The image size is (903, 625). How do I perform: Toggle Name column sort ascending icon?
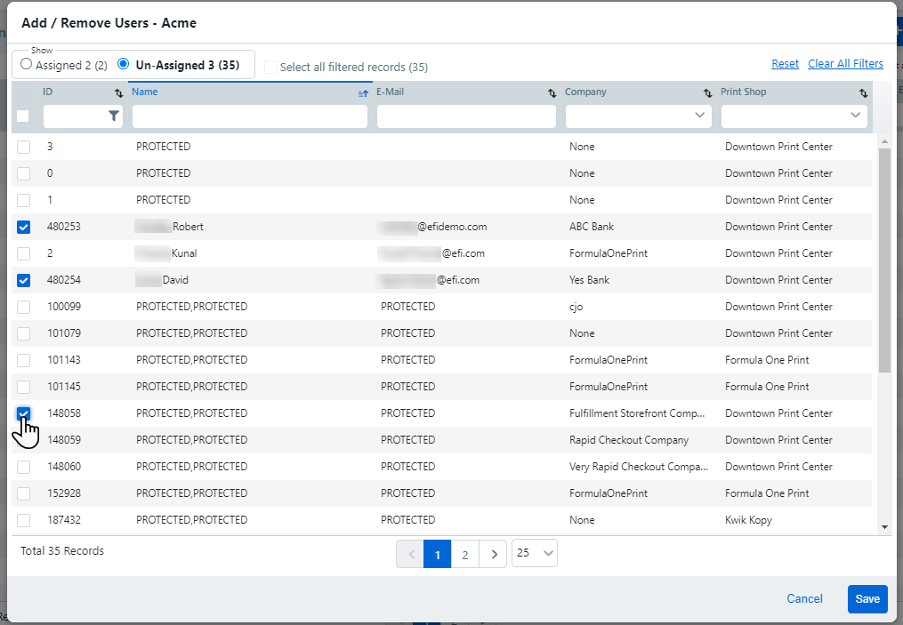[363, 92]
